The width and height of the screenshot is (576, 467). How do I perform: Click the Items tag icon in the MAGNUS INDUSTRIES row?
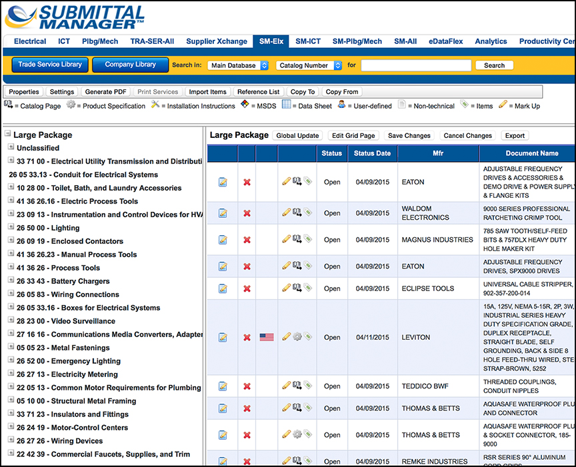click(308, 239)
